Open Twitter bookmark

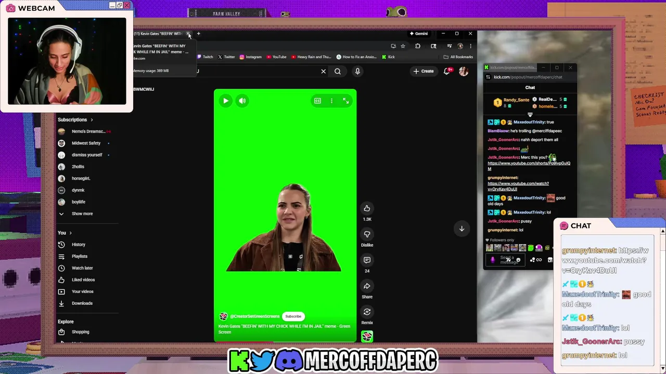click(227, 57)
